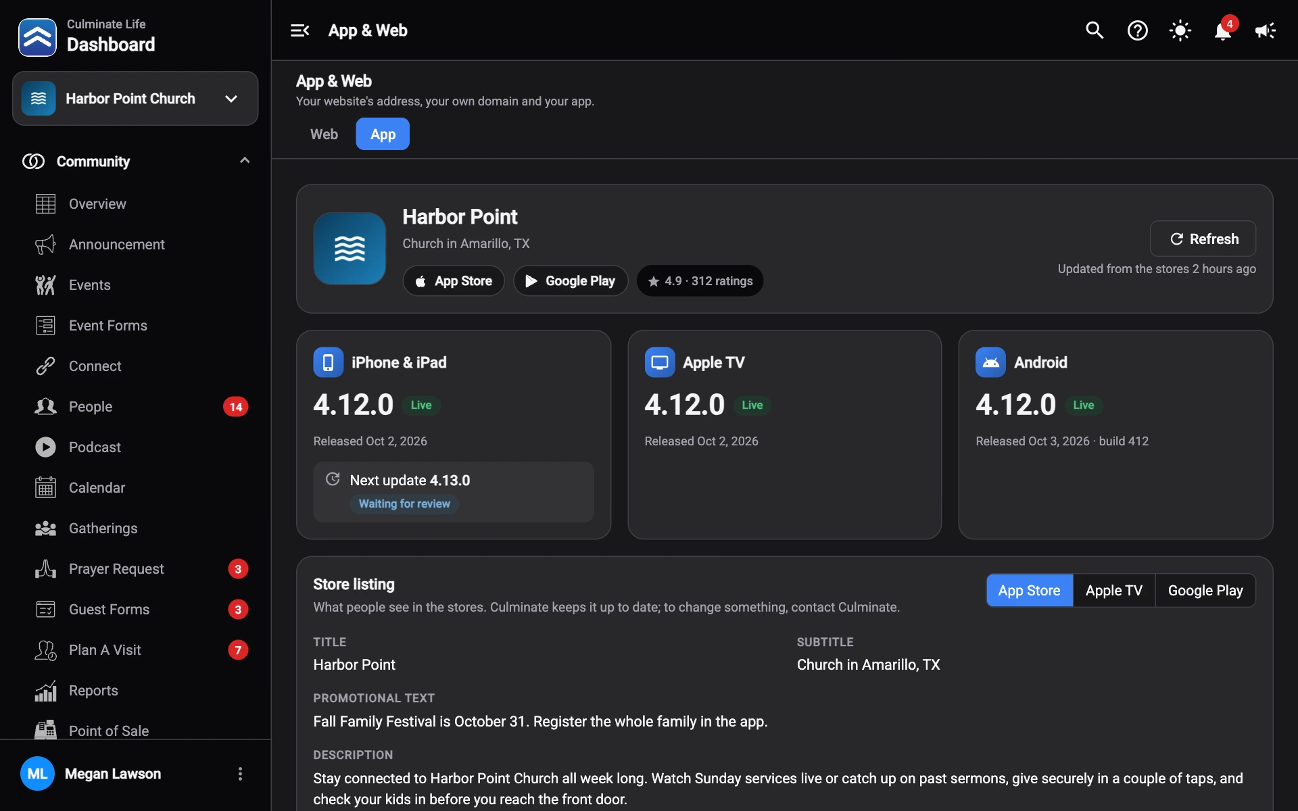This screenshot has height=811, width=1298.
Task: Collapse the Community section chevron
Action: (x=245, y=161)
